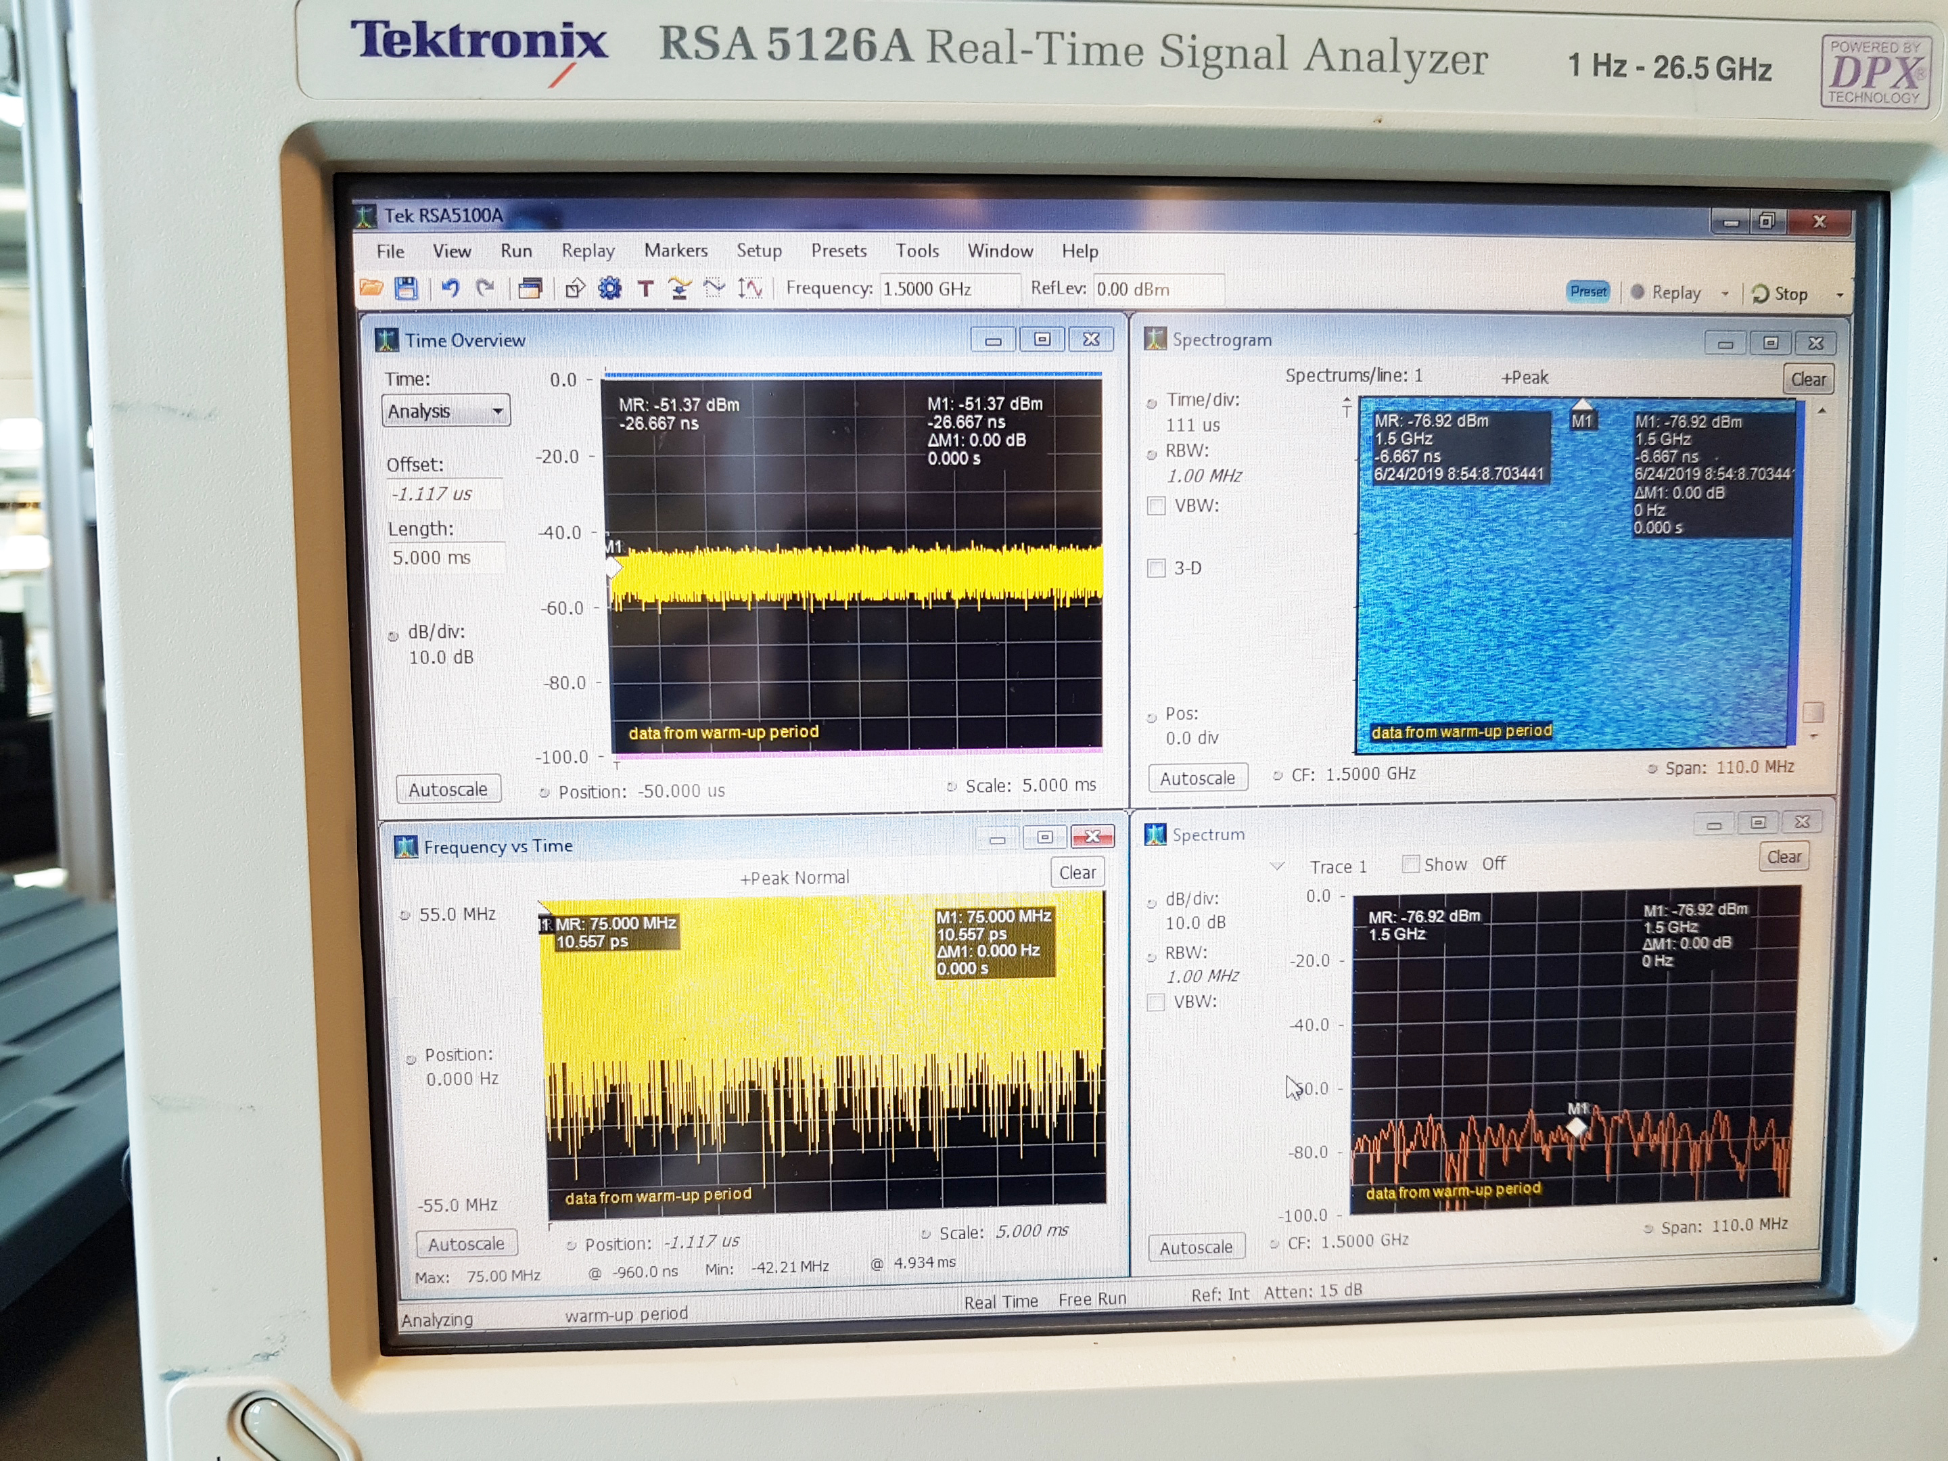The width and height of the screenshot is (1948, 1461).
Task: Click Autoscale in Time Overview
Action: click(x=448, y=789)
